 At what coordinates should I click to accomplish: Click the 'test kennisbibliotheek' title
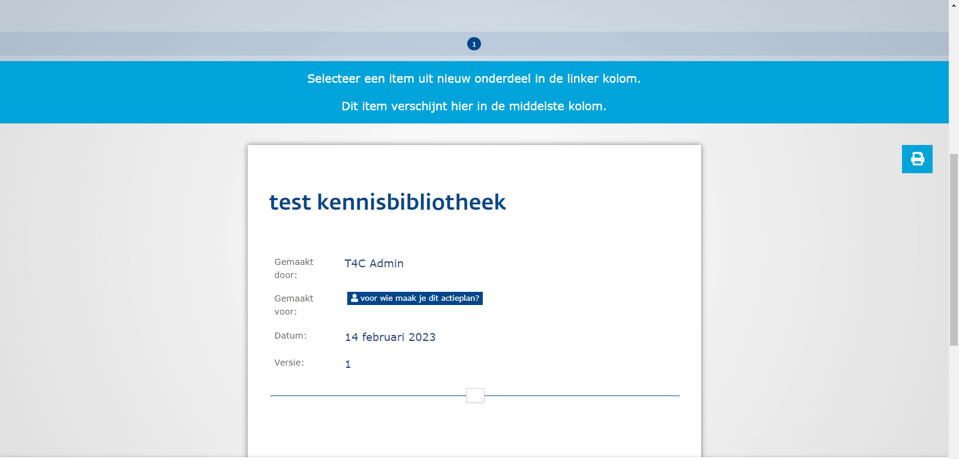click(387, 203)
